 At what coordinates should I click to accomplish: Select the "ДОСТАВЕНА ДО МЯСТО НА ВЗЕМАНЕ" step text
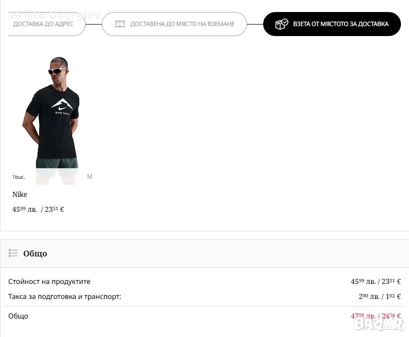pyautogui.click(x=182, y=24)
